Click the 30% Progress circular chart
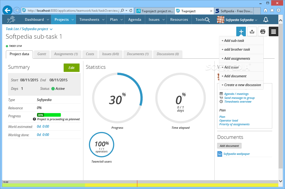Image resolution: width=285 pixels, height=189 pixels. click(x=117, y=98)
